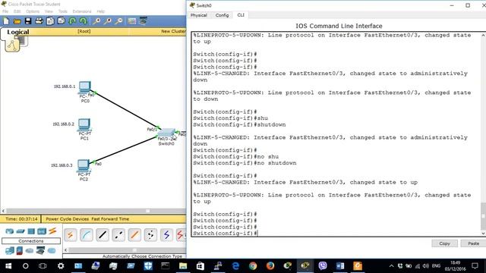Switch to the Config tab in Switch0
The image size is (486, 273).
point(222,15)
